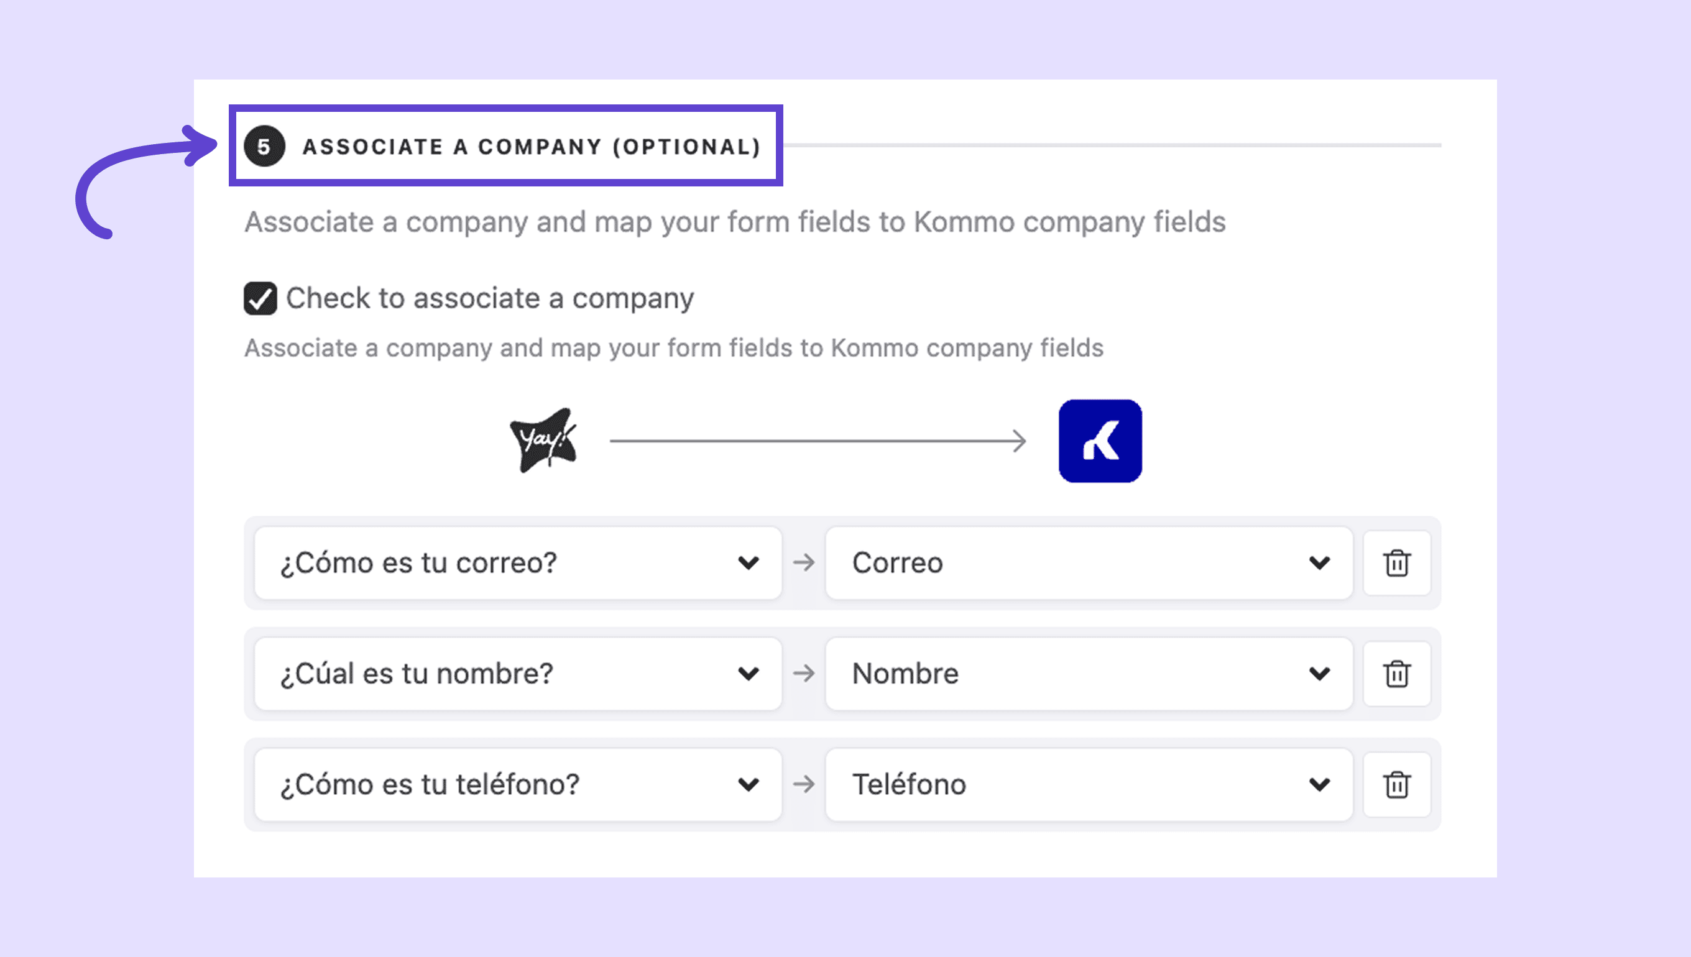Expand the Teléfono Kommo field dropdown
The height and width of the screenshot is (957, 1691).
click(1089, 785)
